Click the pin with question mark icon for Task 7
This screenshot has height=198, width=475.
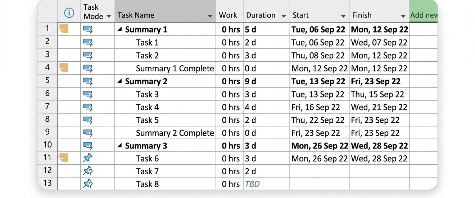88,171
